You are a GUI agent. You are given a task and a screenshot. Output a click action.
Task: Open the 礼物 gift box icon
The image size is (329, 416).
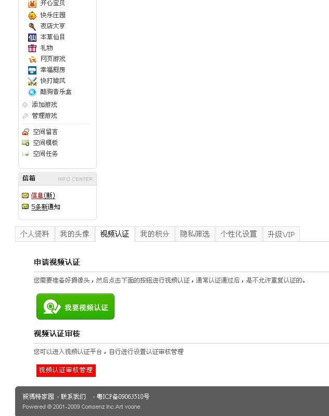point(32,48)
